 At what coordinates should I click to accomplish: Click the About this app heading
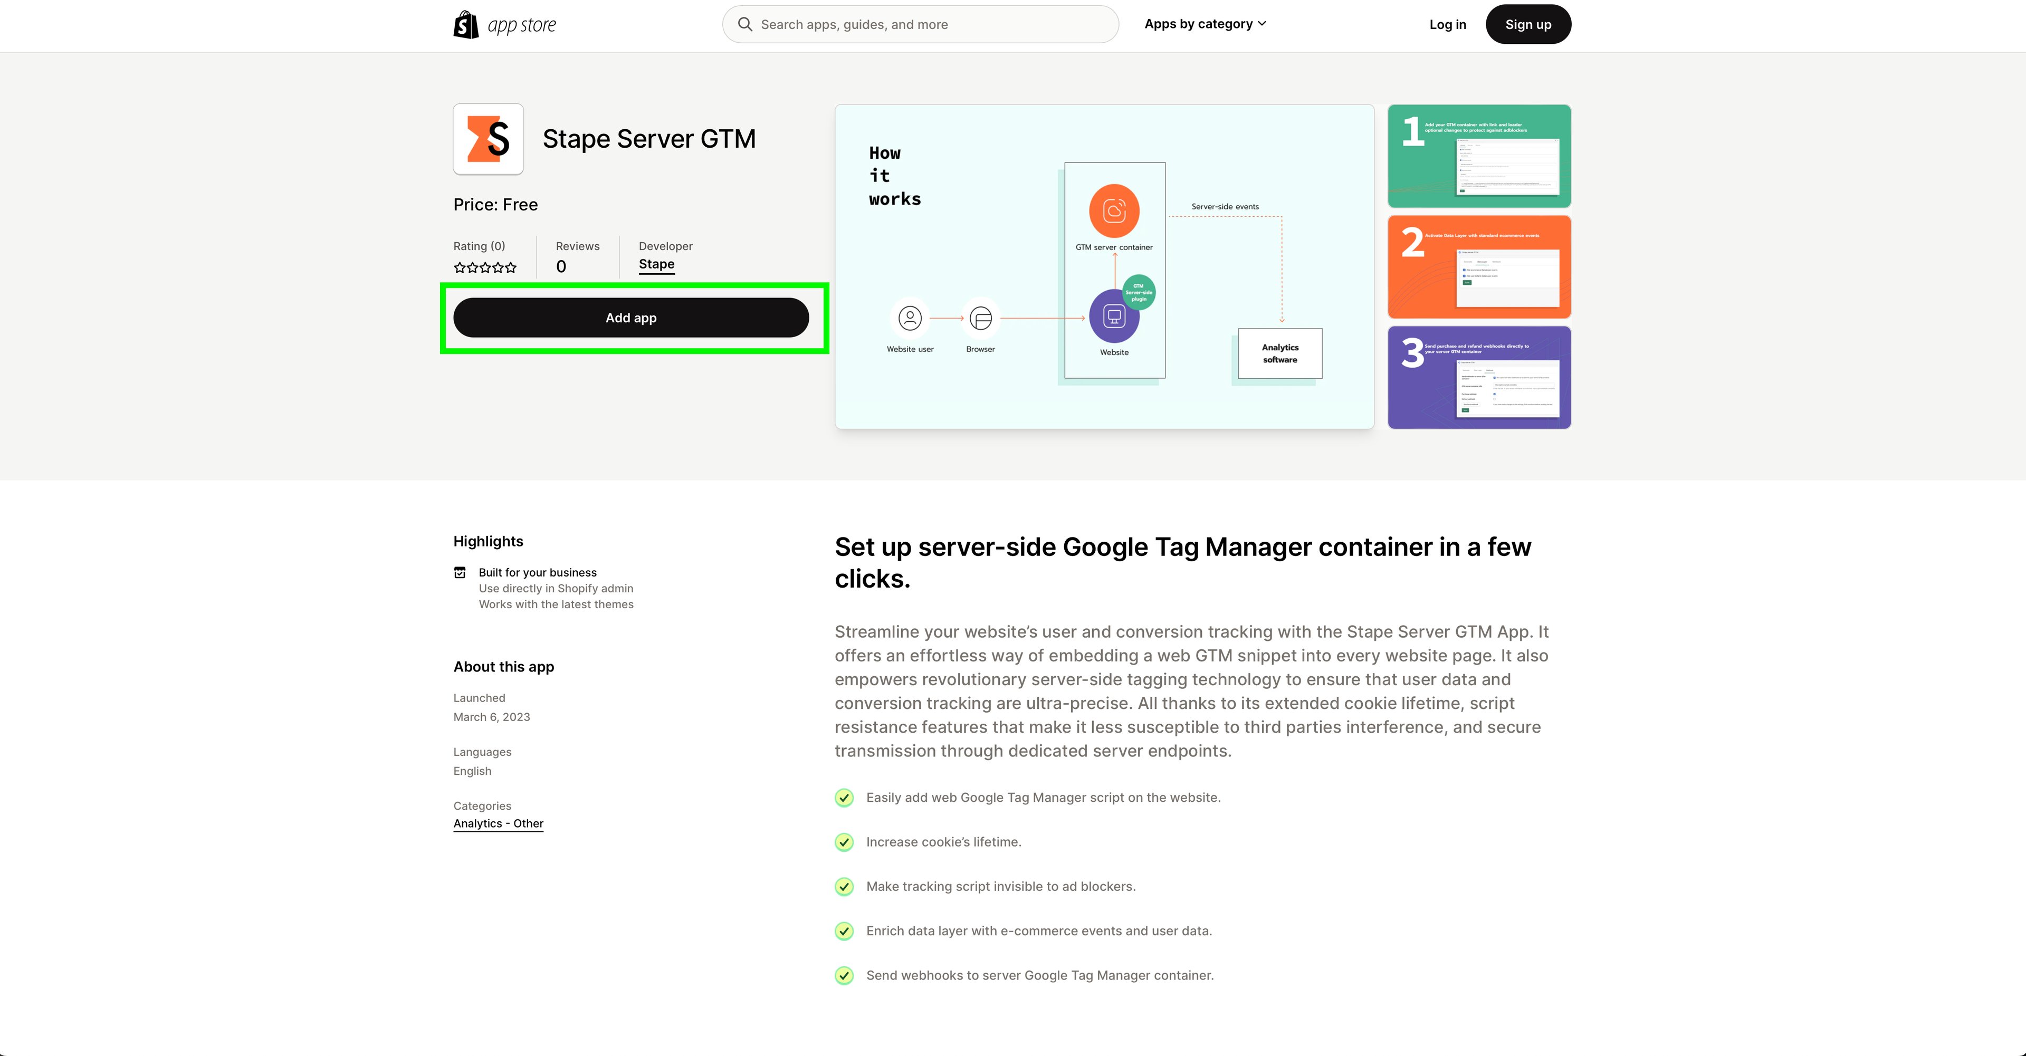point(503,667)
